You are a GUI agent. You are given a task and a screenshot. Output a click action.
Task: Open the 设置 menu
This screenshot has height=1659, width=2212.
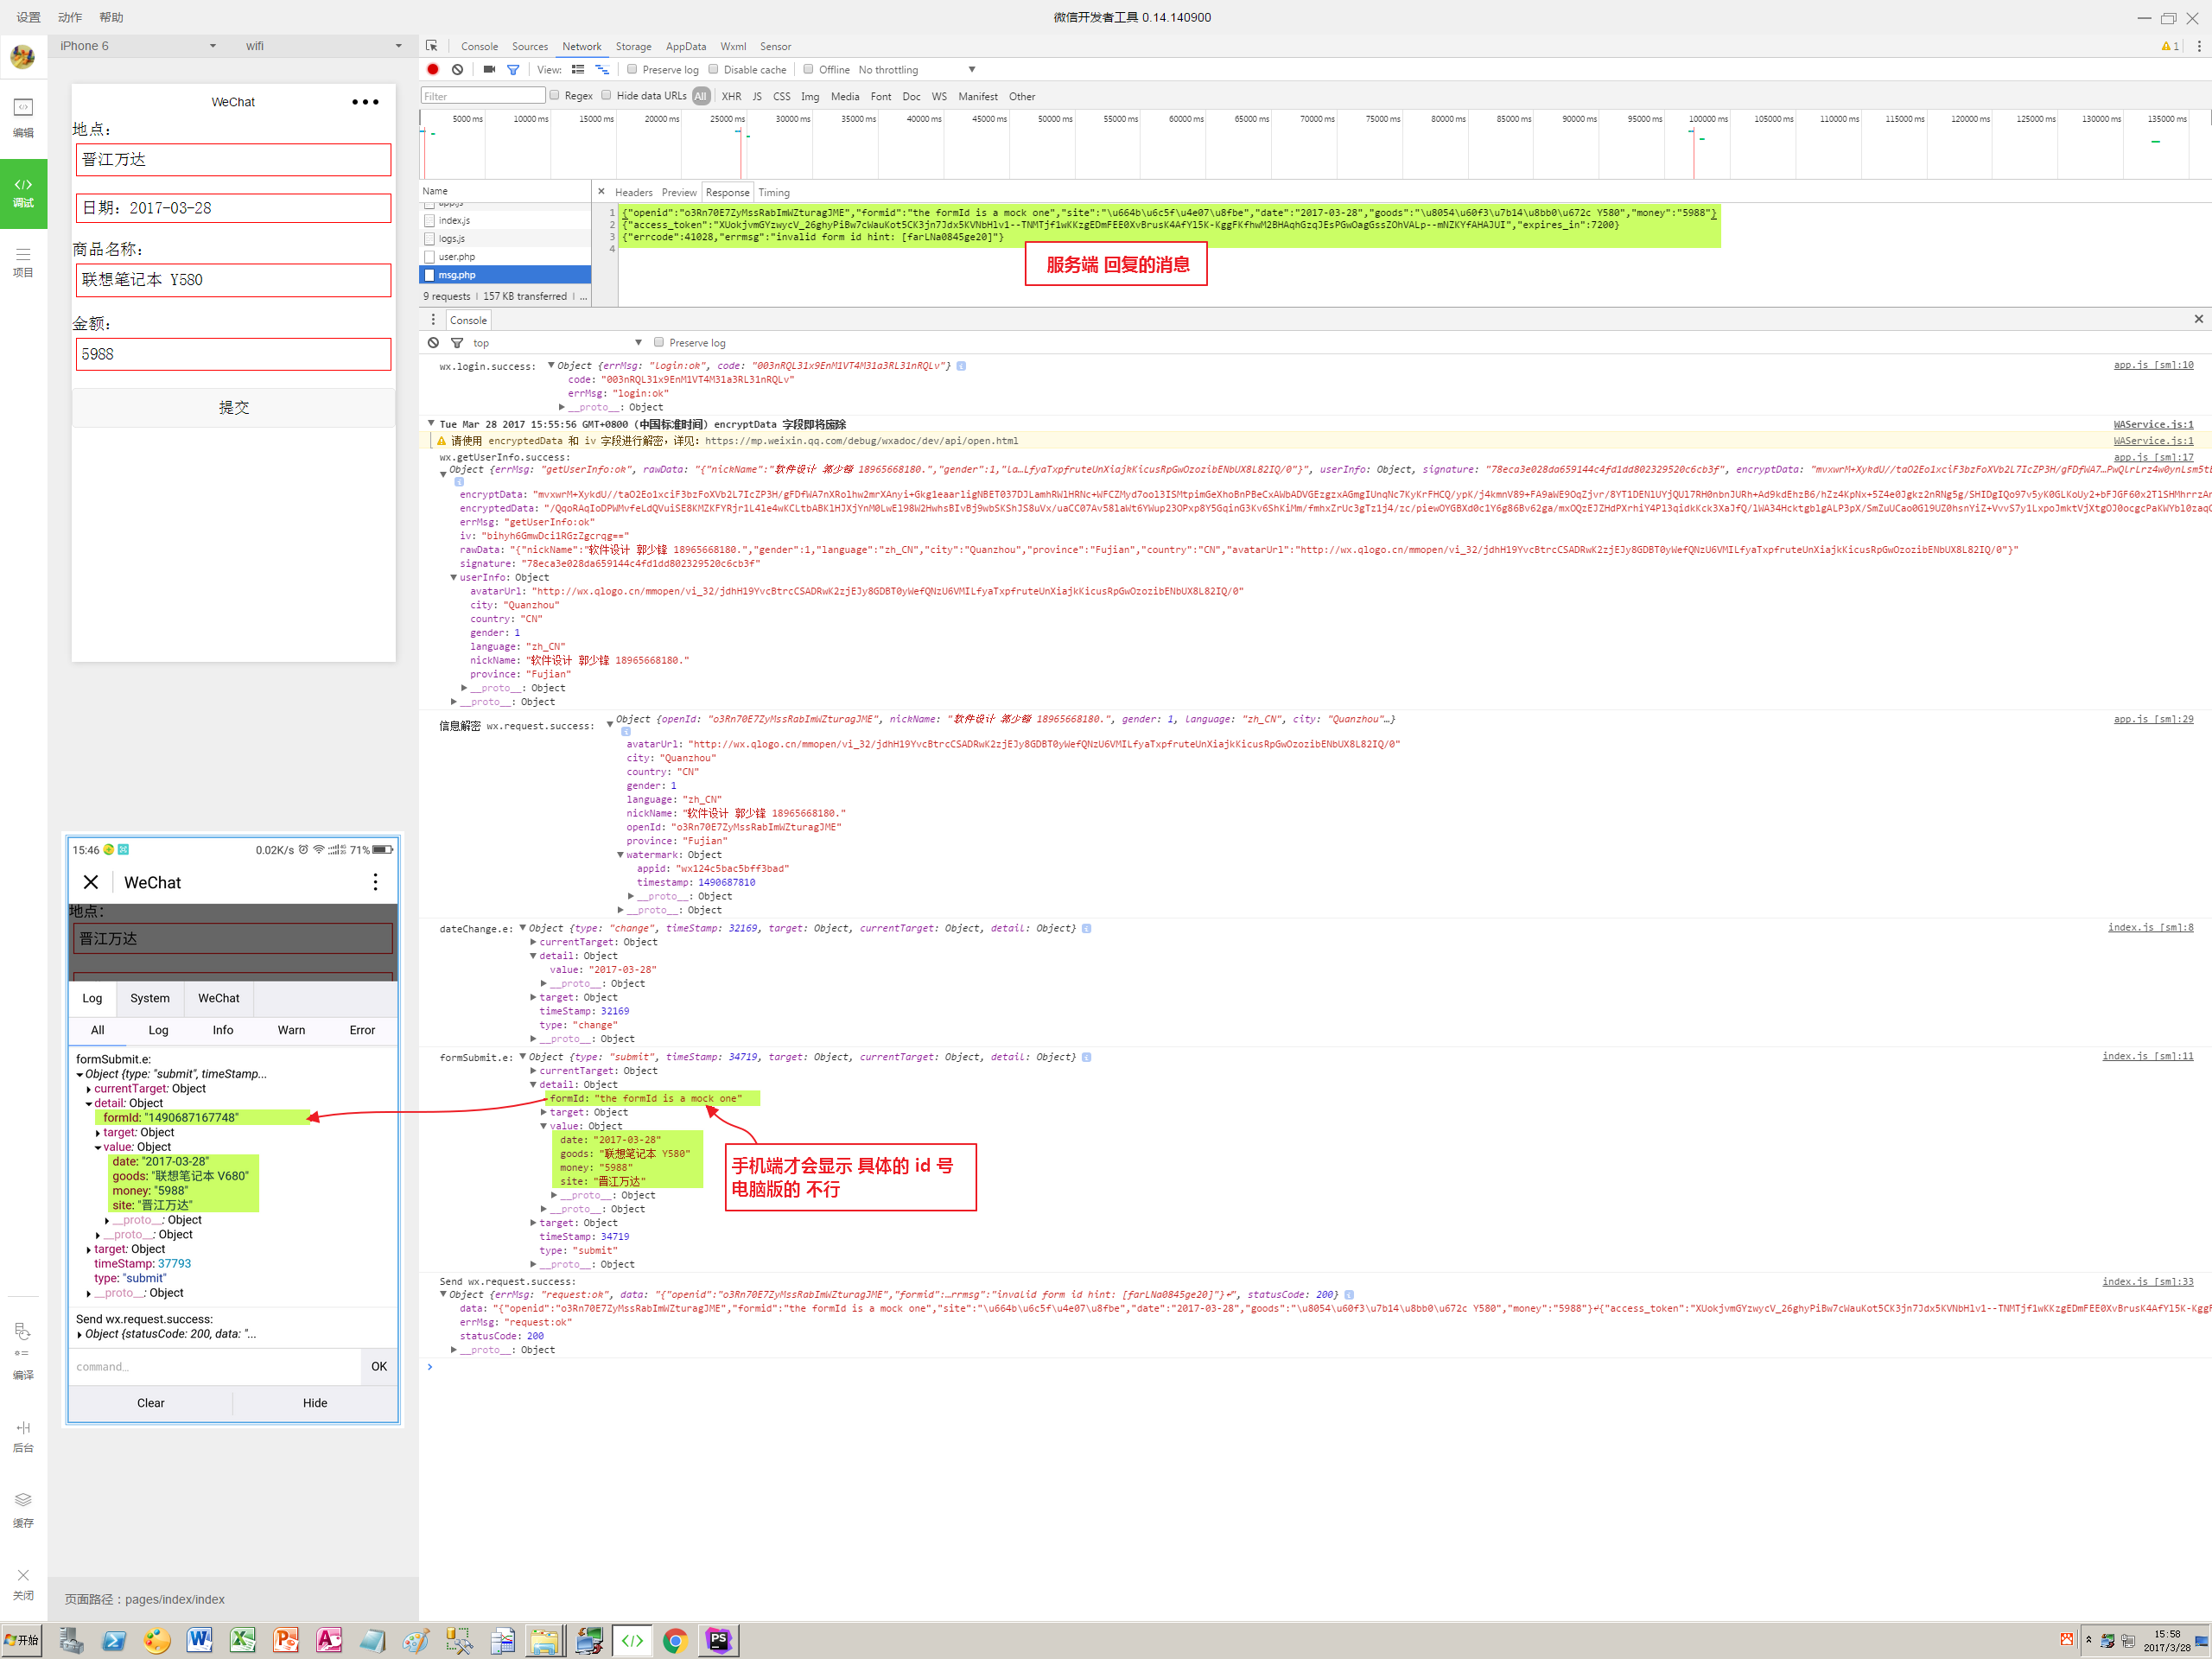(28, 17)
